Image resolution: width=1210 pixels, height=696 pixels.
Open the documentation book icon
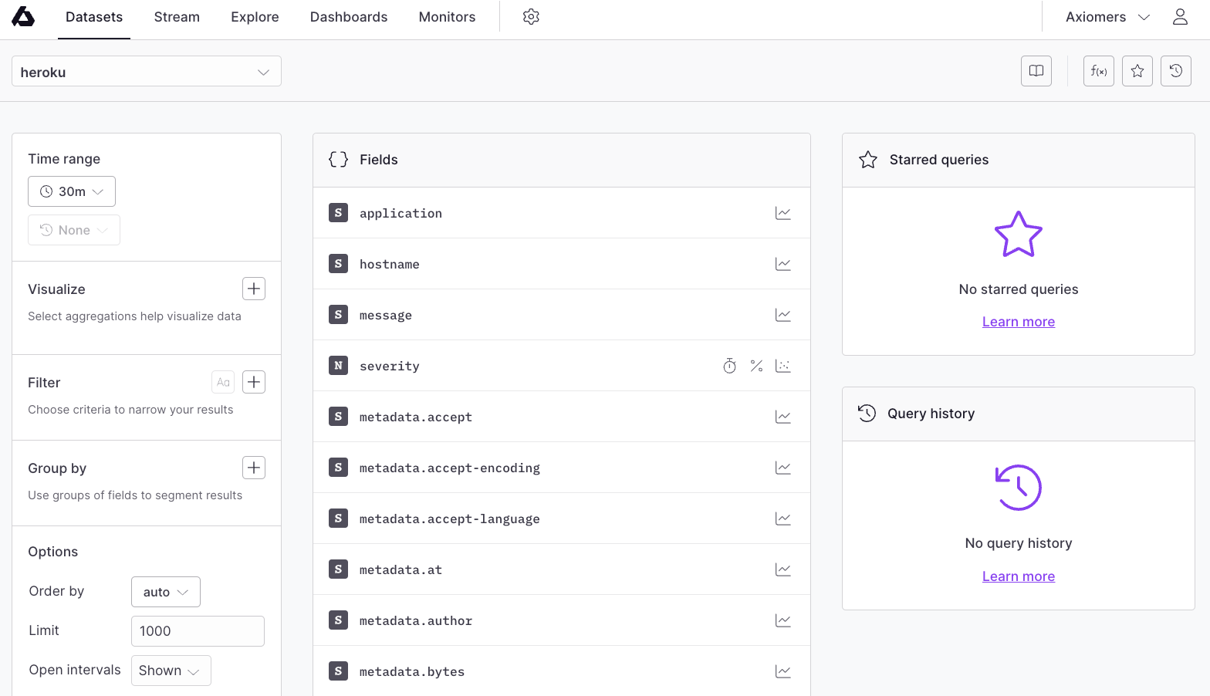coord(1036,71)
